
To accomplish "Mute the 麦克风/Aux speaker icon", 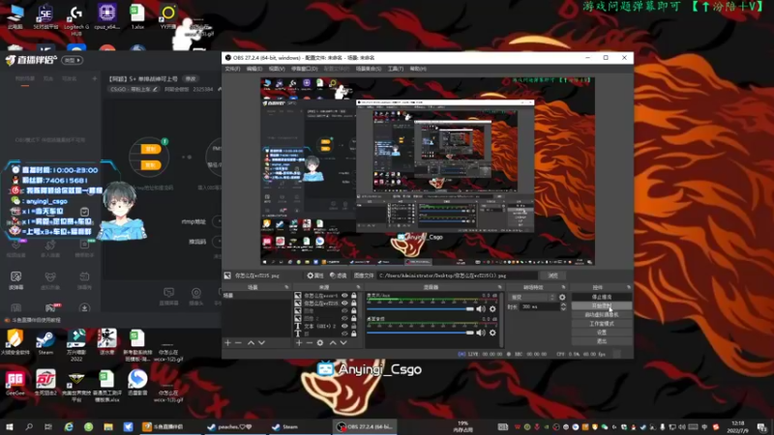I will pyautogui.click(x=480, y=308).
